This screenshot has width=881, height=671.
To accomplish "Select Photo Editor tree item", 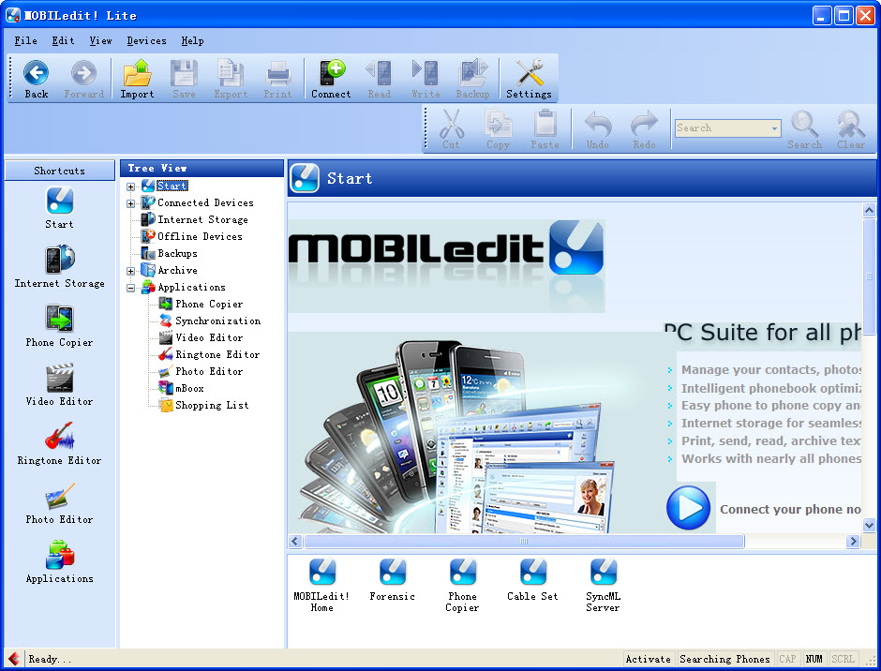I will [x=208, y=371].
